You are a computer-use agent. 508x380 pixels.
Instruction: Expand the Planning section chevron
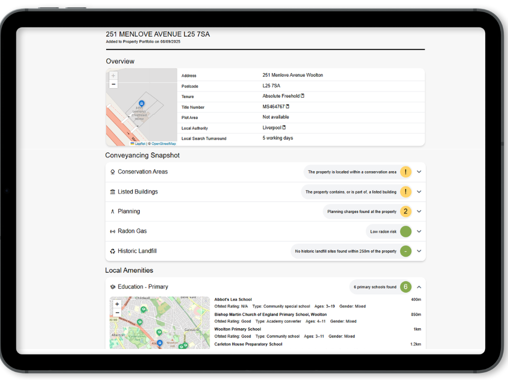click(419, 211)
